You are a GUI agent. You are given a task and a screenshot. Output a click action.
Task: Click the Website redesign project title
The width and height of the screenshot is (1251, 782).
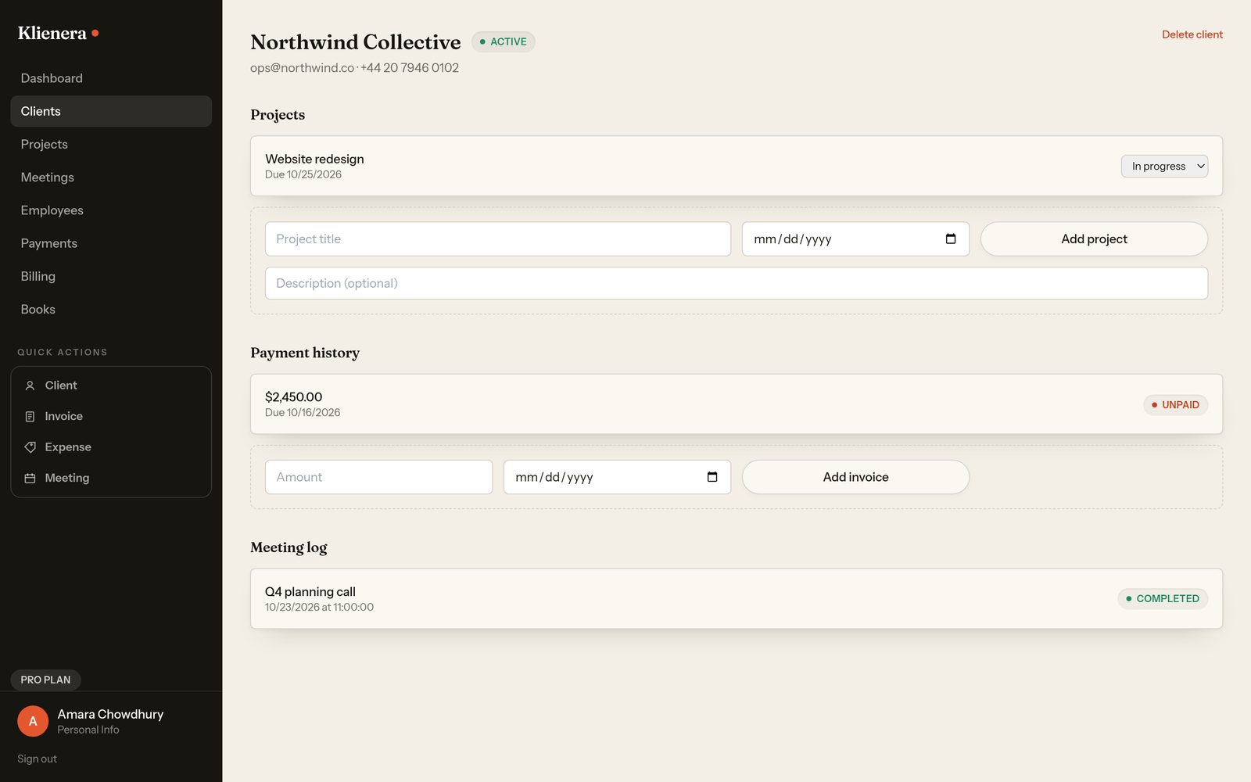314,159
